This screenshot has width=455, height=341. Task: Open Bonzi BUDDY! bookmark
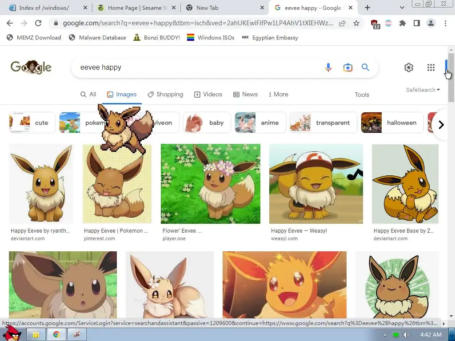click(157, 38)
